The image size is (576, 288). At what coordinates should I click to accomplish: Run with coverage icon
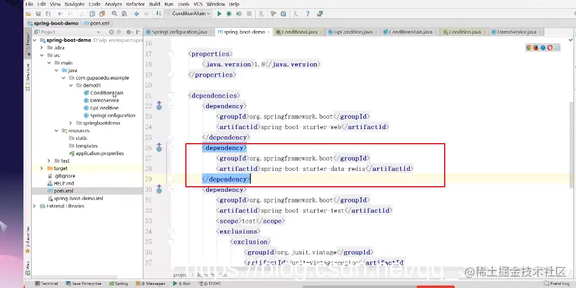pos(239,13)
